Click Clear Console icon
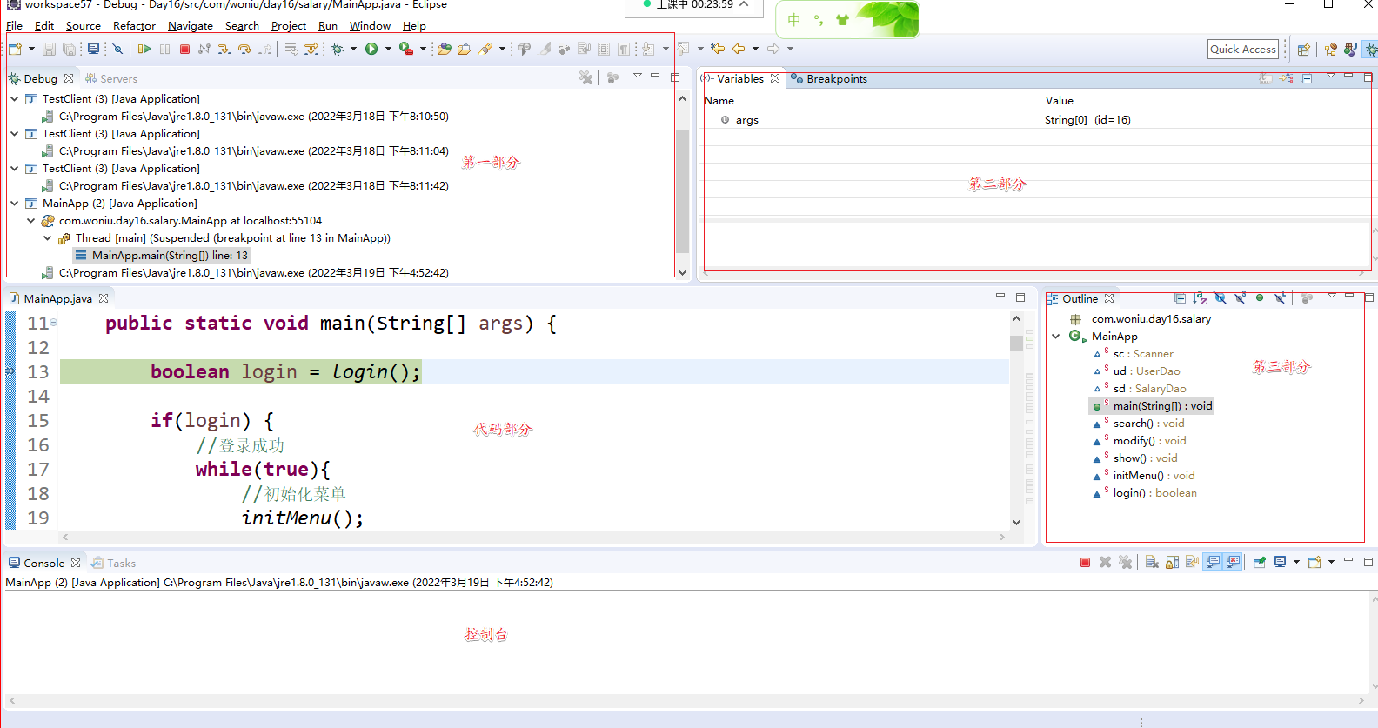 (1152, 562)
